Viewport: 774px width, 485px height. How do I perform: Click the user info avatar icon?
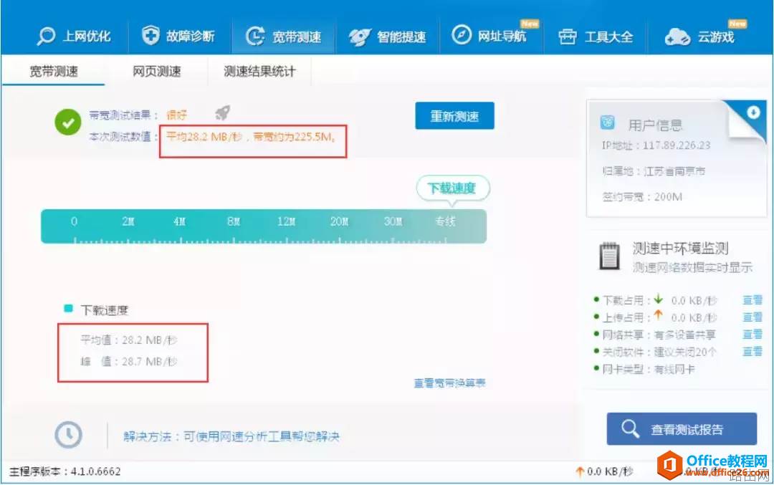(x=607, y=122)
